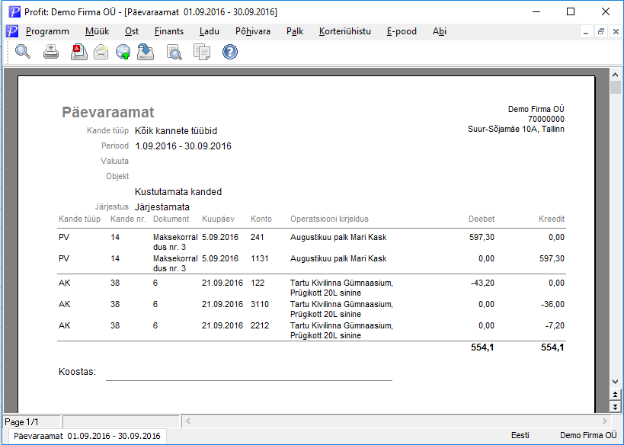Open the Palk menu

point(295,31)
